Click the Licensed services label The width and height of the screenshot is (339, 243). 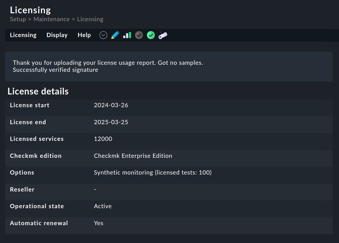[37, 139]
